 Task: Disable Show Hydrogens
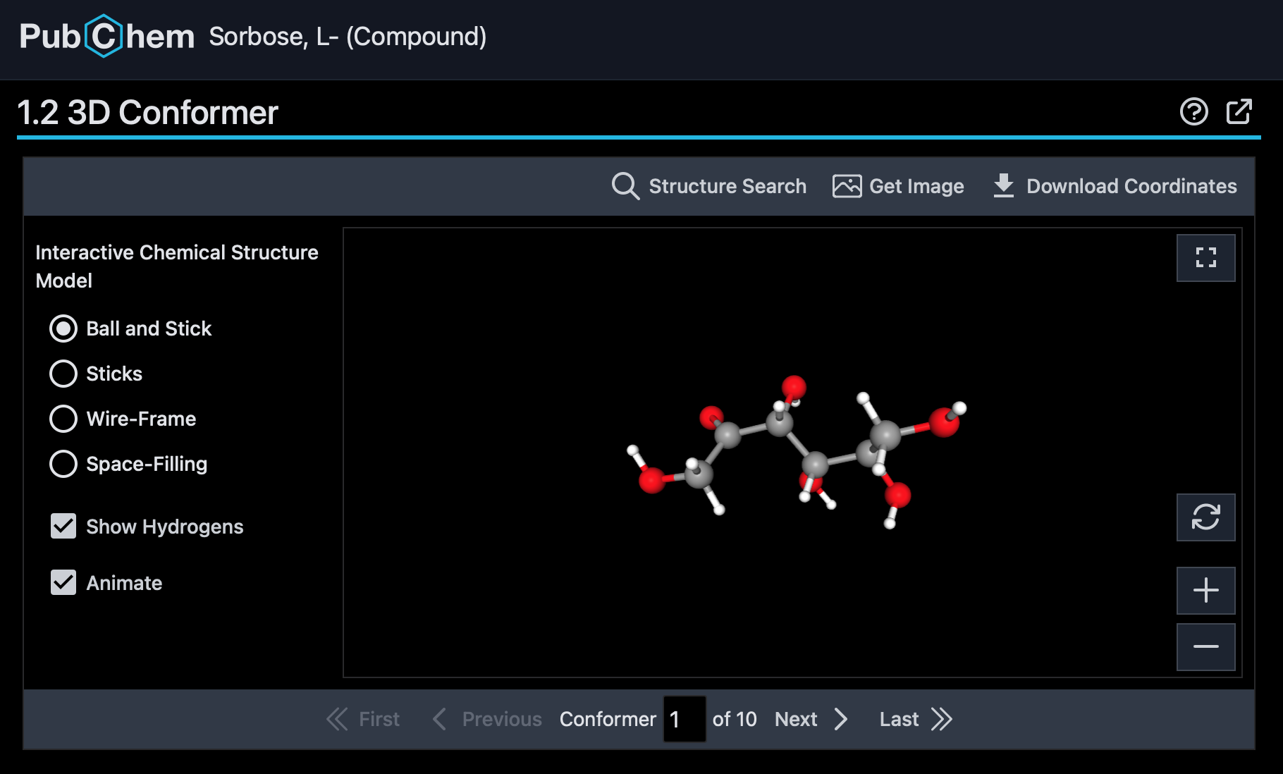63,527
